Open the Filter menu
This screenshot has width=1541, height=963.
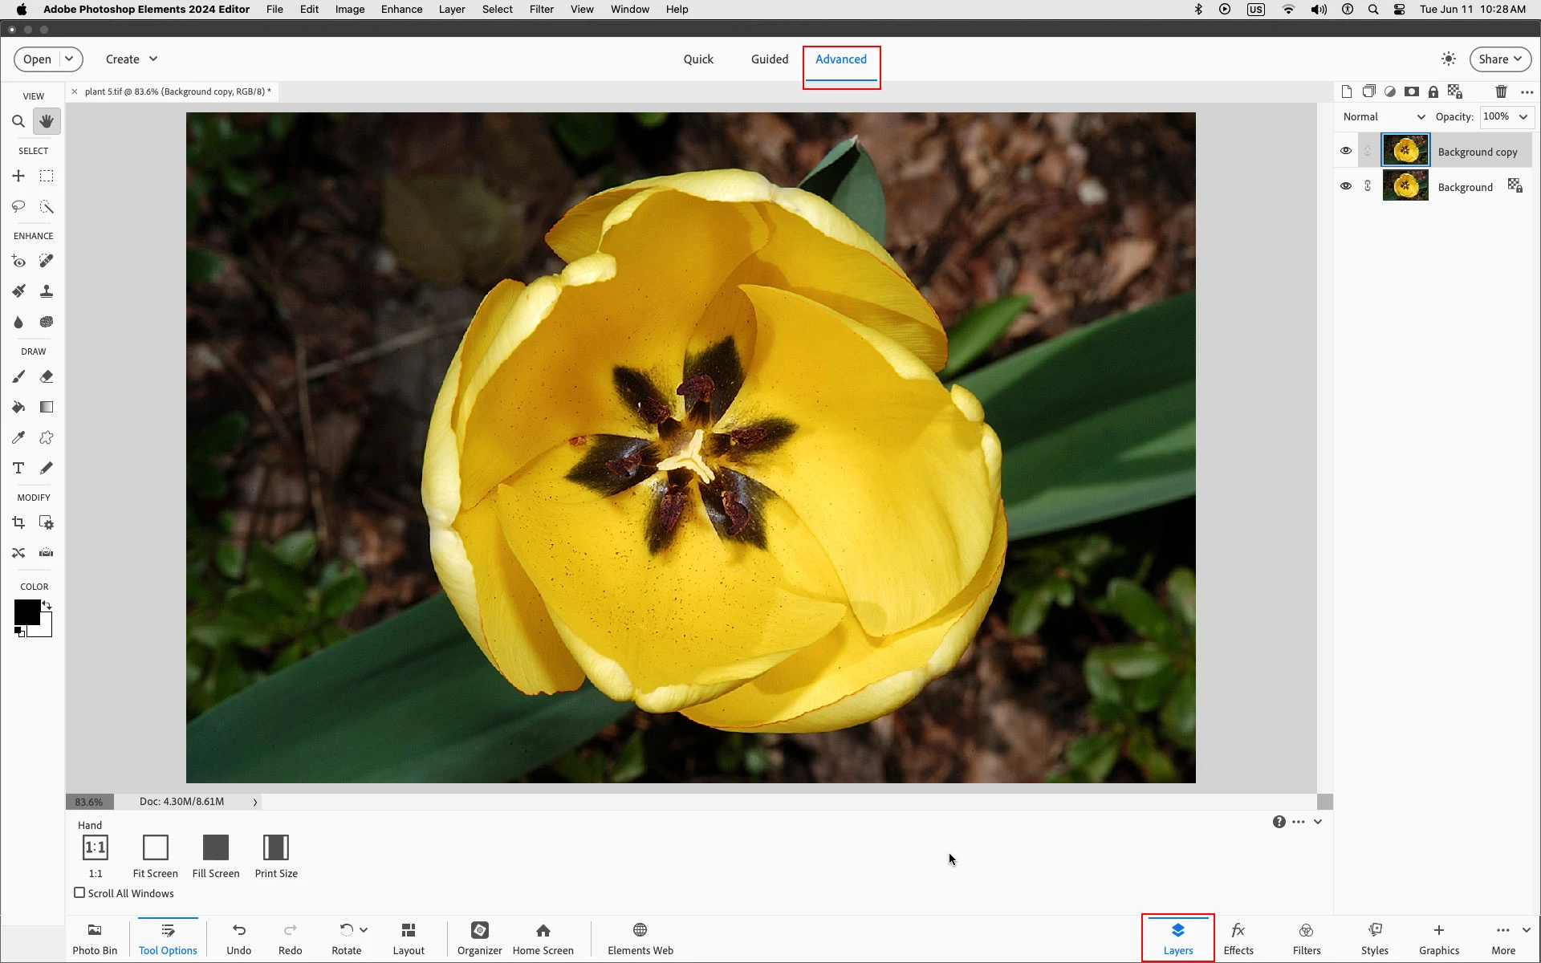click(x=541, y=10)
